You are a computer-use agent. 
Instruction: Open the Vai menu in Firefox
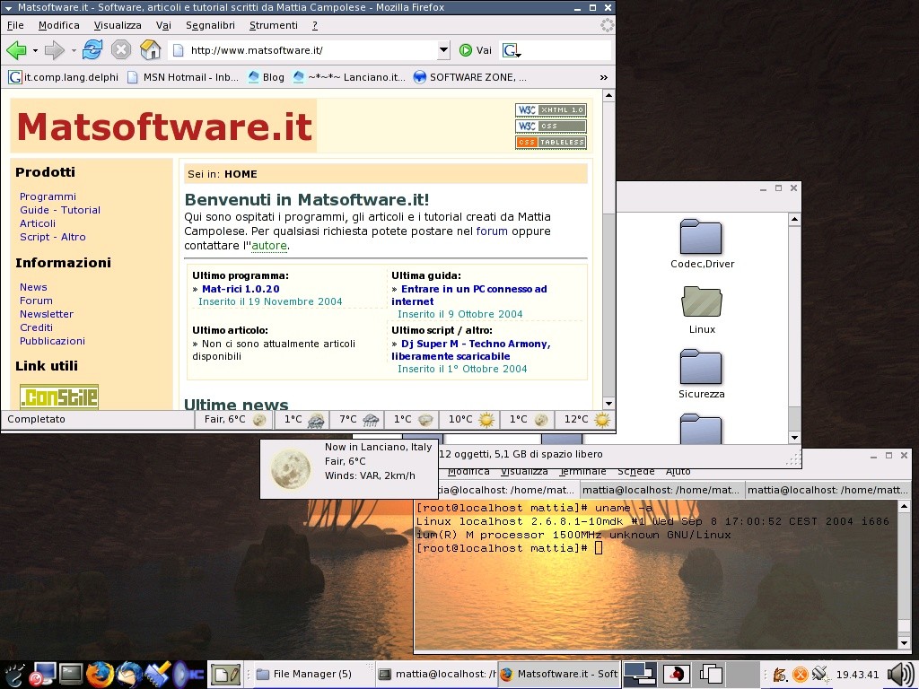163,25
